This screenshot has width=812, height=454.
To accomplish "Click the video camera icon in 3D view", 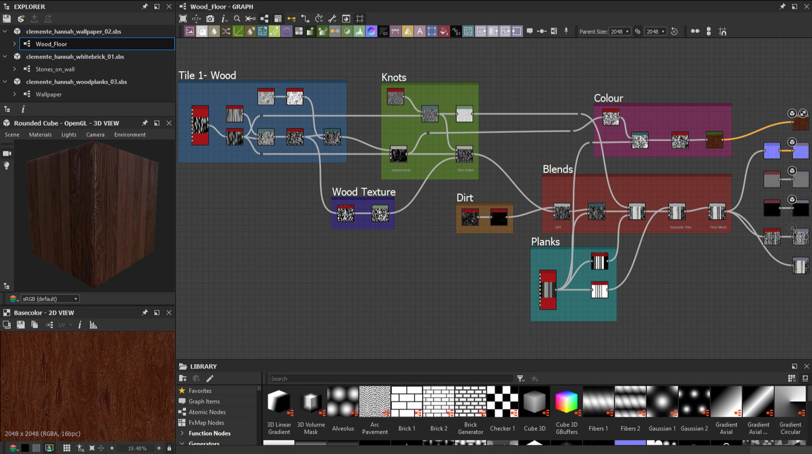I will 7,153.
